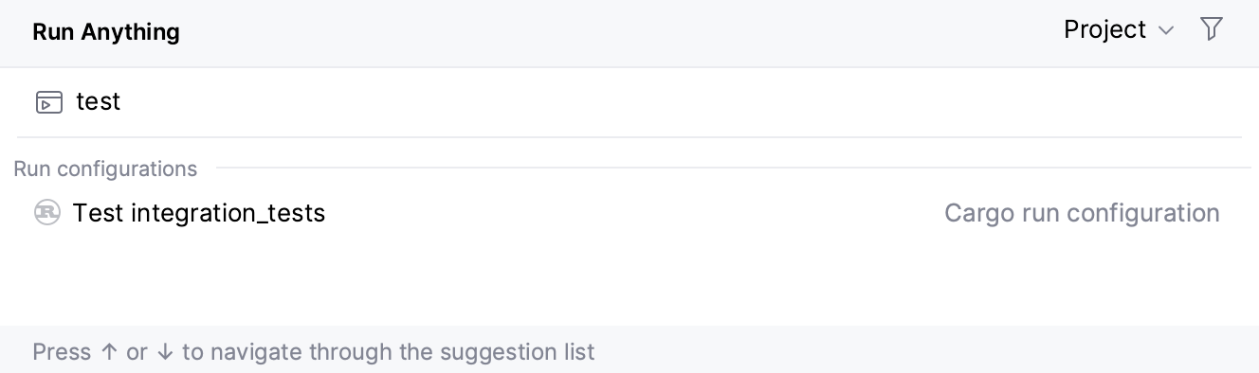The image size is (1259, 373).
Task: Expand the chevron next to Project
Action: click(1166, 31)
